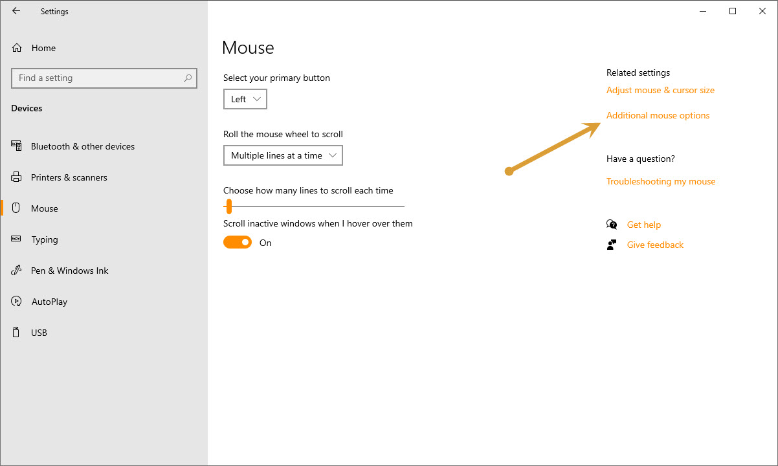Select the Typing settings page
This screenshot has height=466, width=778.
click(x=45, y=239)
